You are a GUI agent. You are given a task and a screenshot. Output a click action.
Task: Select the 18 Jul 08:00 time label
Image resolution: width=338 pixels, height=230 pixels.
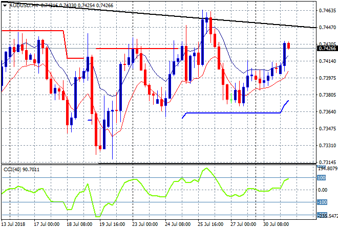(79, 224)
